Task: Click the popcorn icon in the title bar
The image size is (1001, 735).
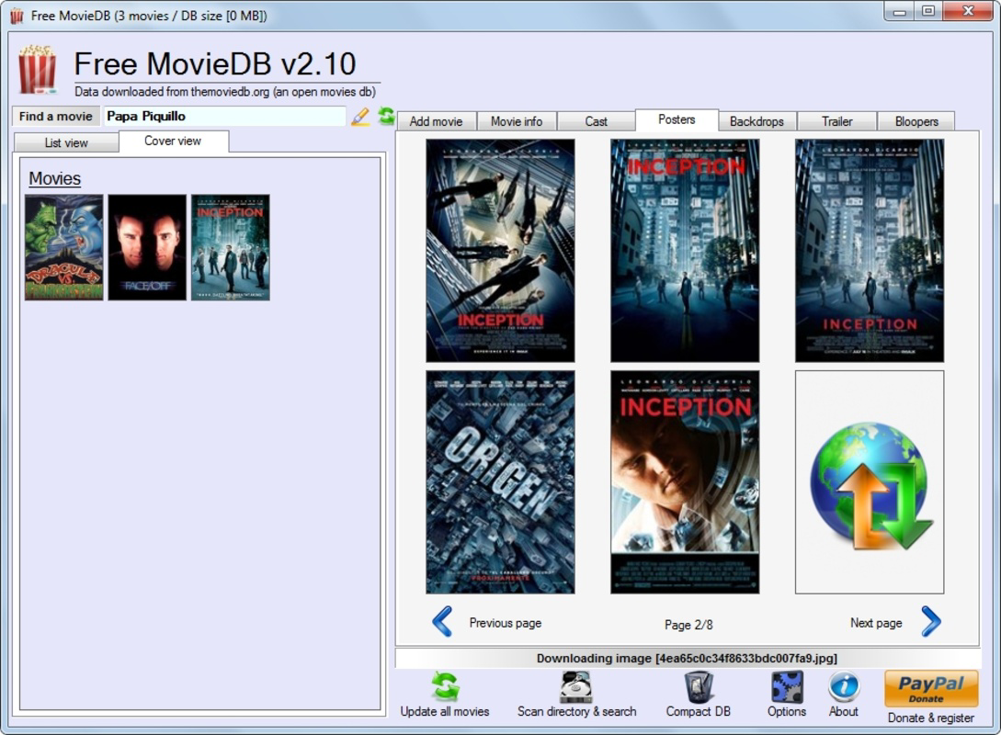Action: 17,16
